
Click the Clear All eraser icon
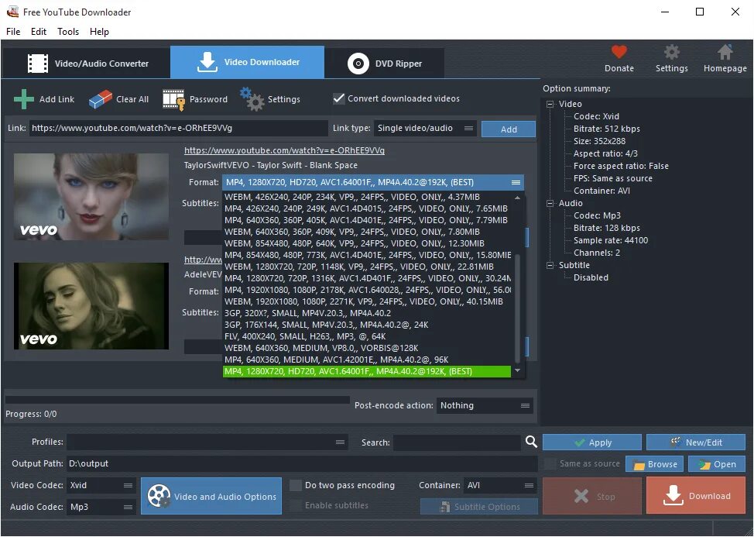[99, 98]
